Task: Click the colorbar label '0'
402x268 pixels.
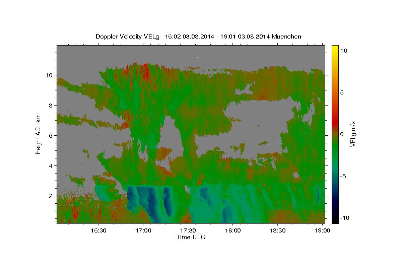Action: pos(341,134)
